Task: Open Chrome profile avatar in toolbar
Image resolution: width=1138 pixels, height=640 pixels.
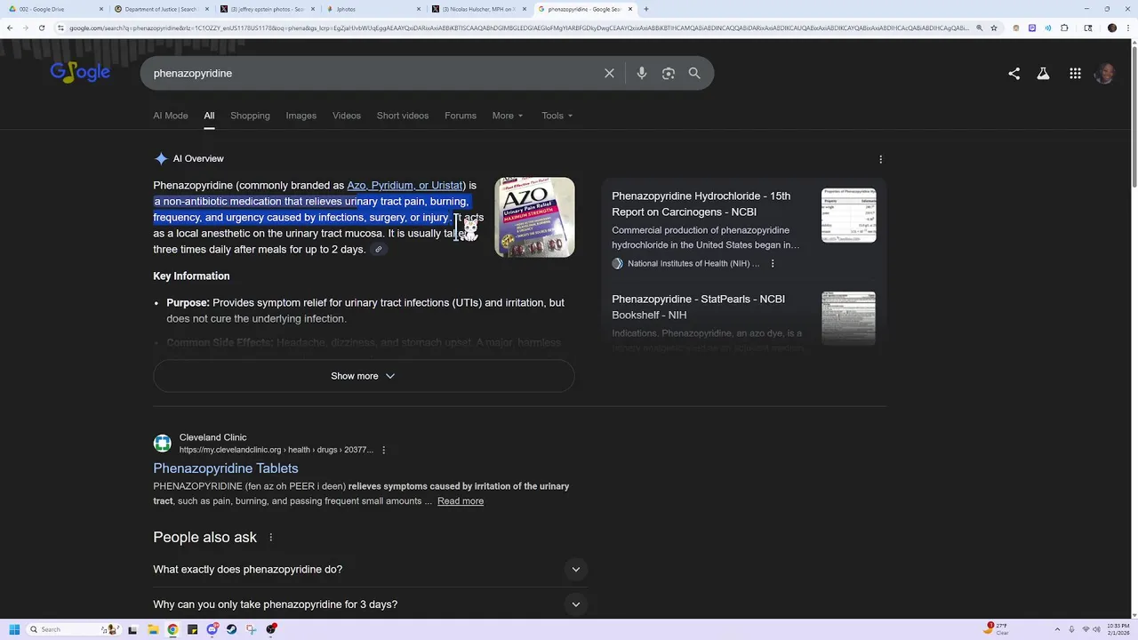Action: point(1111,28)
